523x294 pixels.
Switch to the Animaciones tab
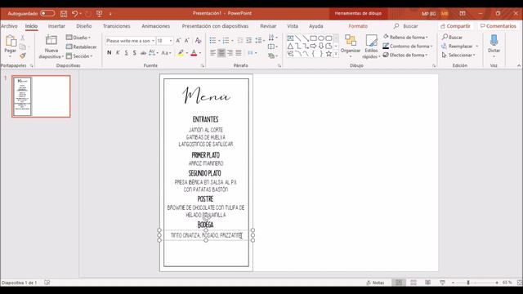155,26
